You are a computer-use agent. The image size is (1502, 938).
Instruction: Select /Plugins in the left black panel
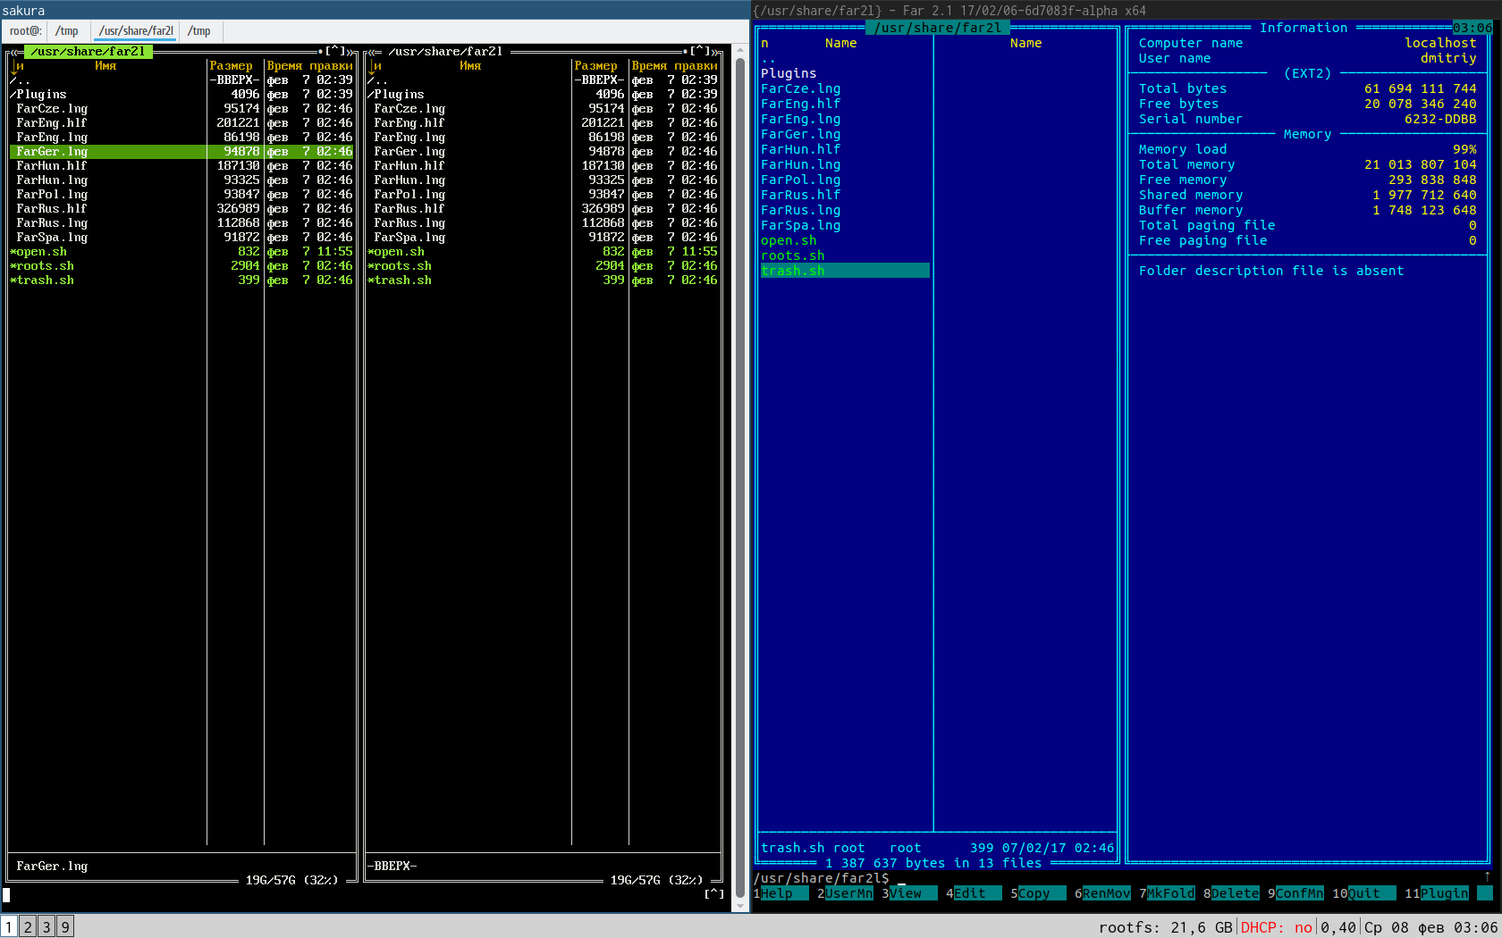[x=38, y=95]
